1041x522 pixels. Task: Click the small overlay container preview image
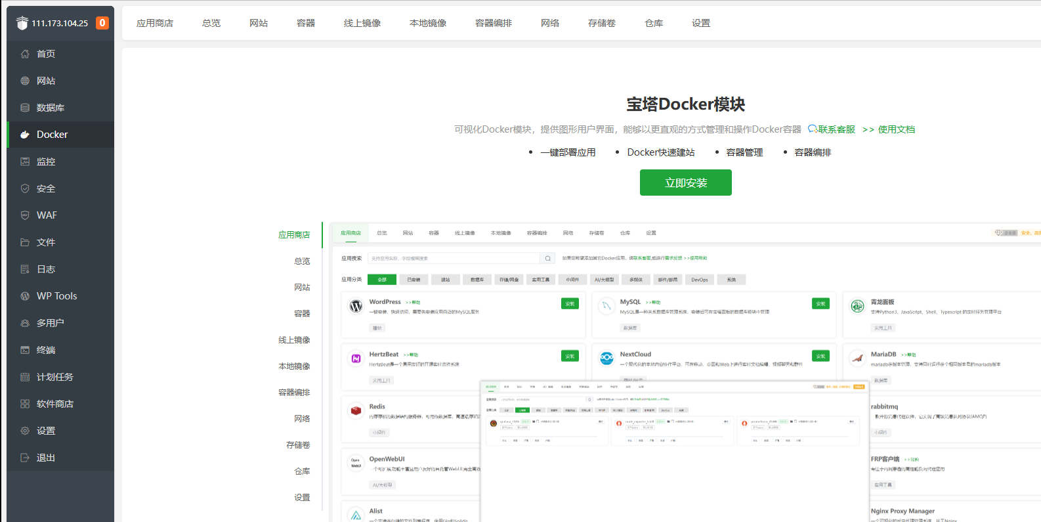pyautogui.click(x=674, y=451)
